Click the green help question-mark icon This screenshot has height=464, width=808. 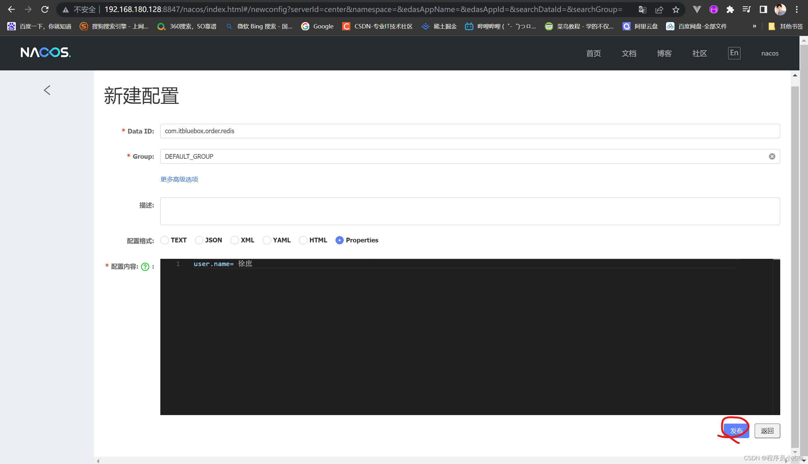[145, 267]
